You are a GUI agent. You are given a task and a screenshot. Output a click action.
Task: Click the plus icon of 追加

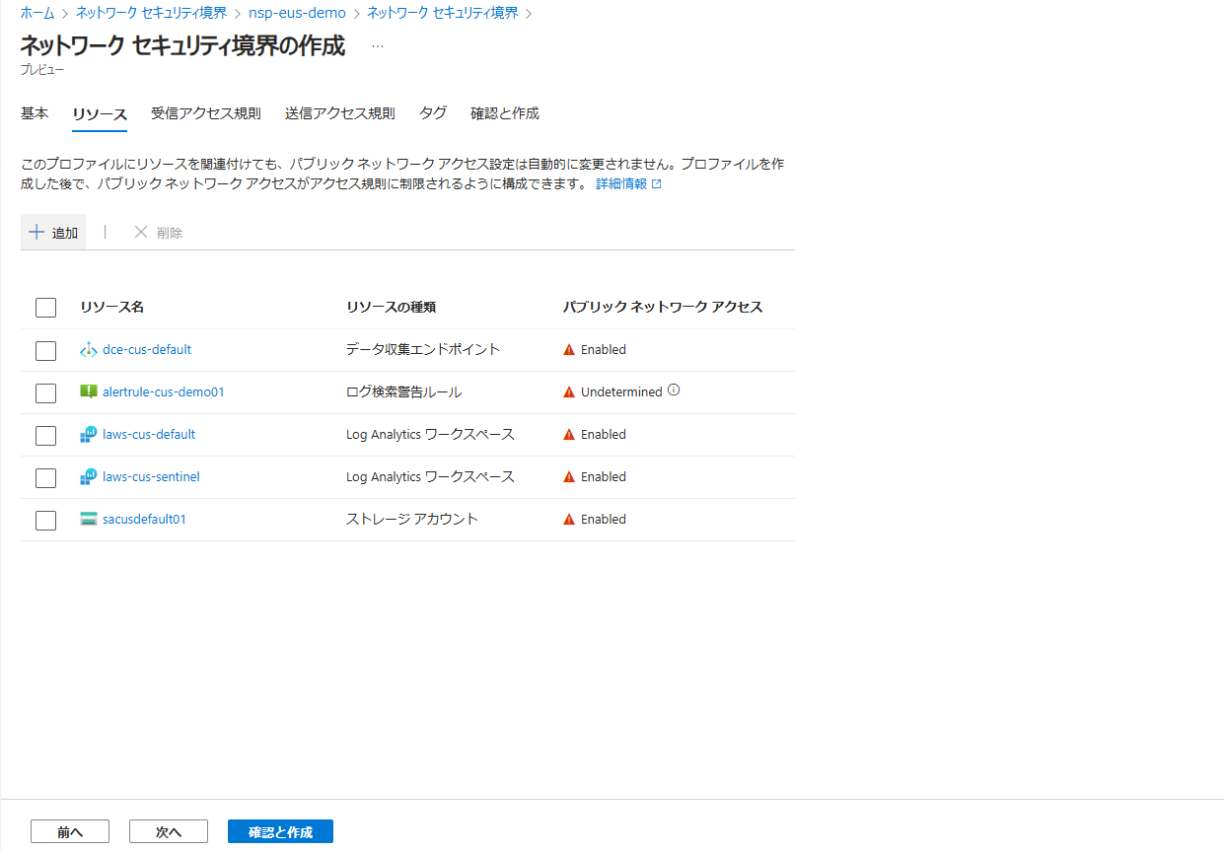tap(36, 232)
